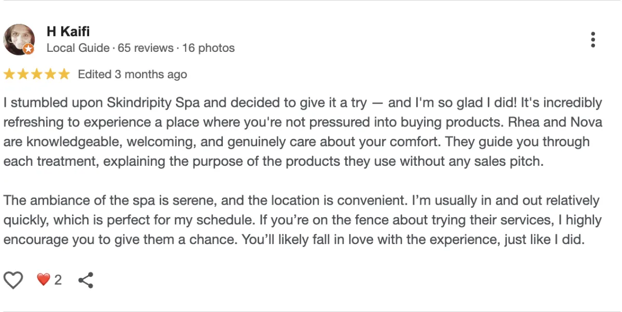This screenshot has height=312, width=622.
Task: Click the red heart reaction emoji
Action: [x=44, y=280]
